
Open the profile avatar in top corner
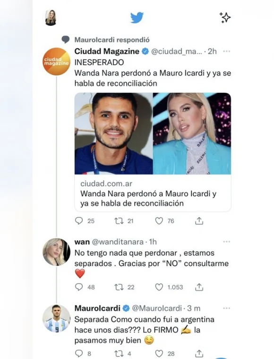(51, 17)
